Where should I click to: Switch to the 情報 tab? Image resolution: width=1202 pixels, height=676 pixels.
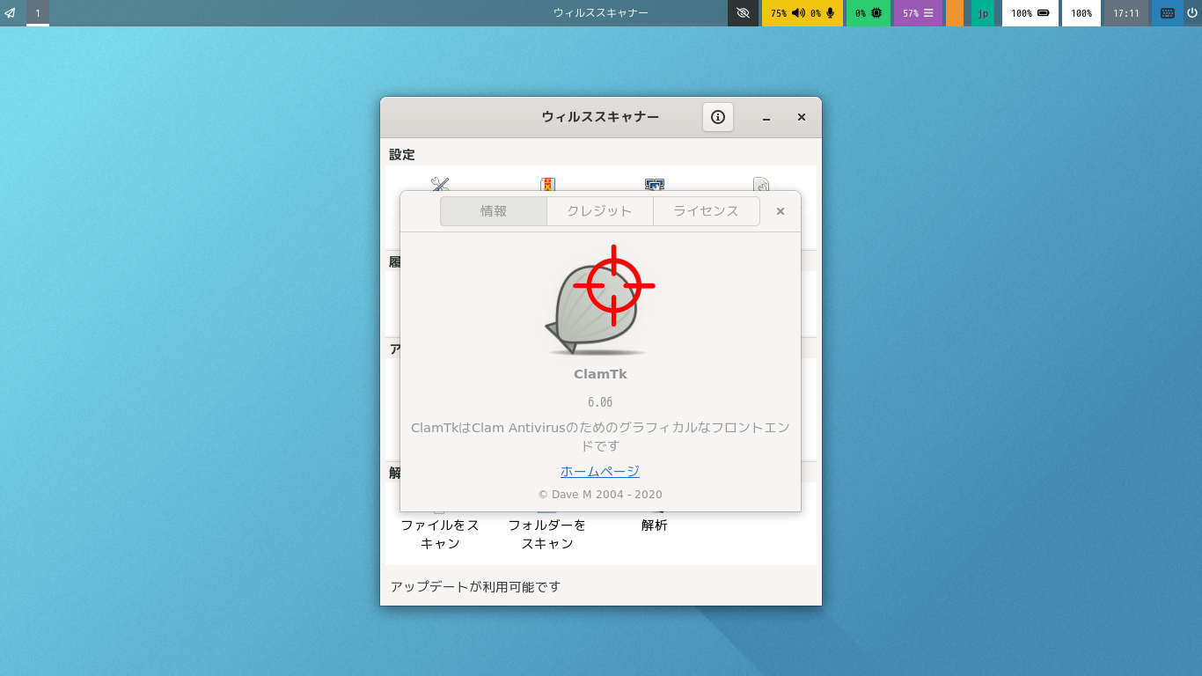pyautogui.click(x=494, y=211)
